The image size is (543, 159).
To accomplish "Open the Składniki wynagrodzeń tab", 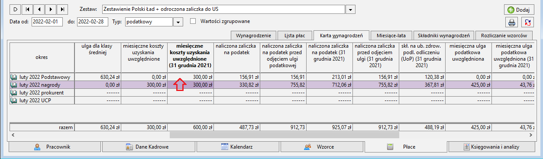I will pos(444,36).
